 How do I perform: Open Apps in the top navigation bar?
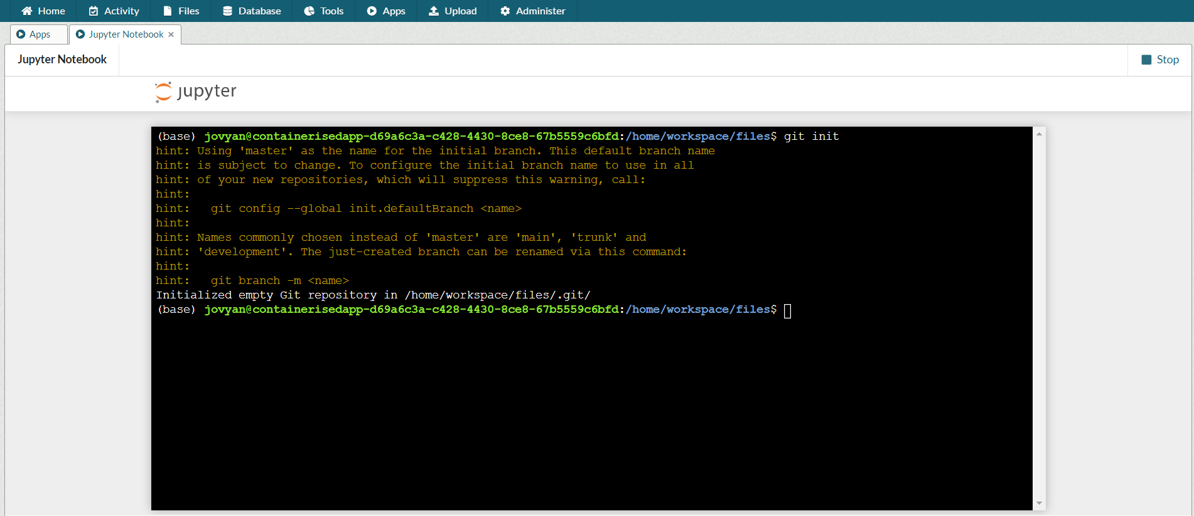click(386, 11)
